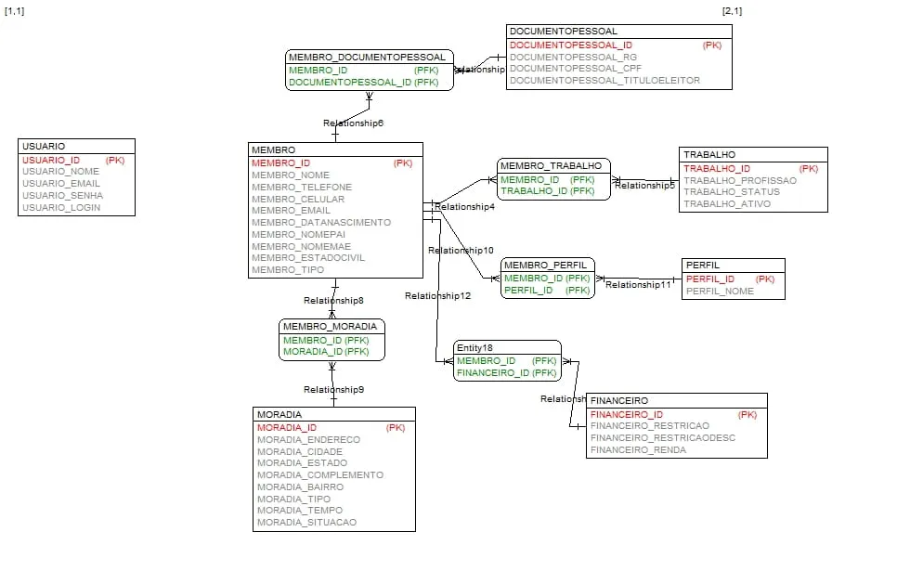Click the PERFIL_NOME attribute
897x584 pixels.
click(x=720, y=292)
